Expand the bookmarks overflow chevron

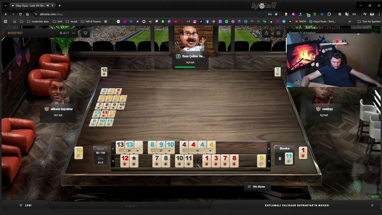tap(350, 21)
